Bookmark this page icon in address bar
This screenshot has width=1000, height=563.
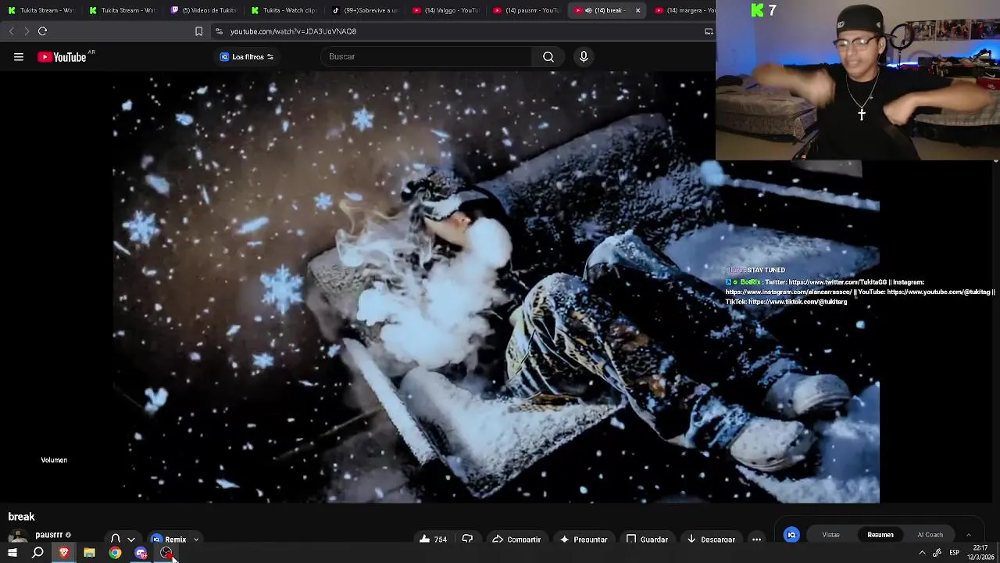coord(198,31)
